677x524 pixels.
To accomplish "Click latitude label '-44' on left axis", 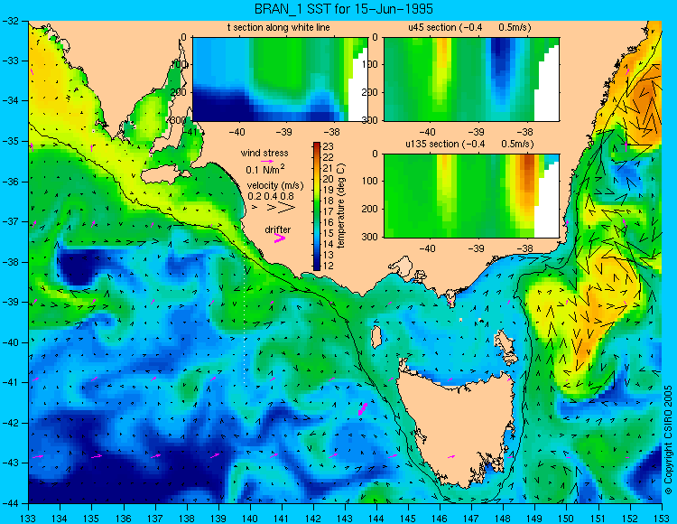I will 10,503.
